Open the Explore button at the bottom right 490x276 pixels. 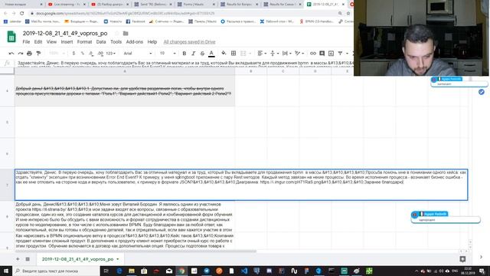[462, 259]
